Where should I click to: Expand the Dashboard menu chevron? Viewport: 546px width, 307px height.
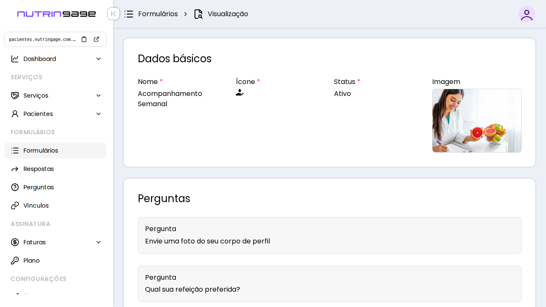(x=99, y=59)
